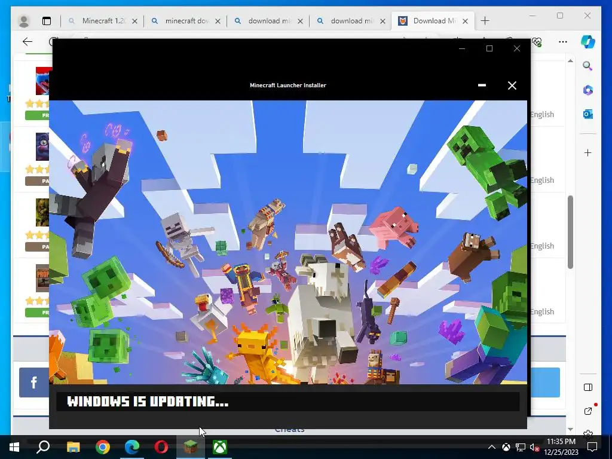Image resolution: width=612 pixels, height=459 pixels.
Task: Click the Facebook share button
Action: coord(34,382)
